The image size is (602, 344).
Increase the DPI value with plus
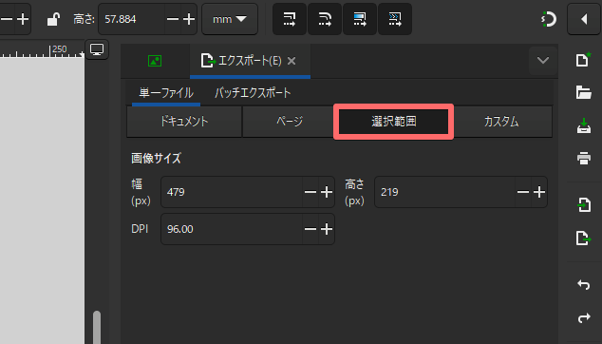(327, 229)
